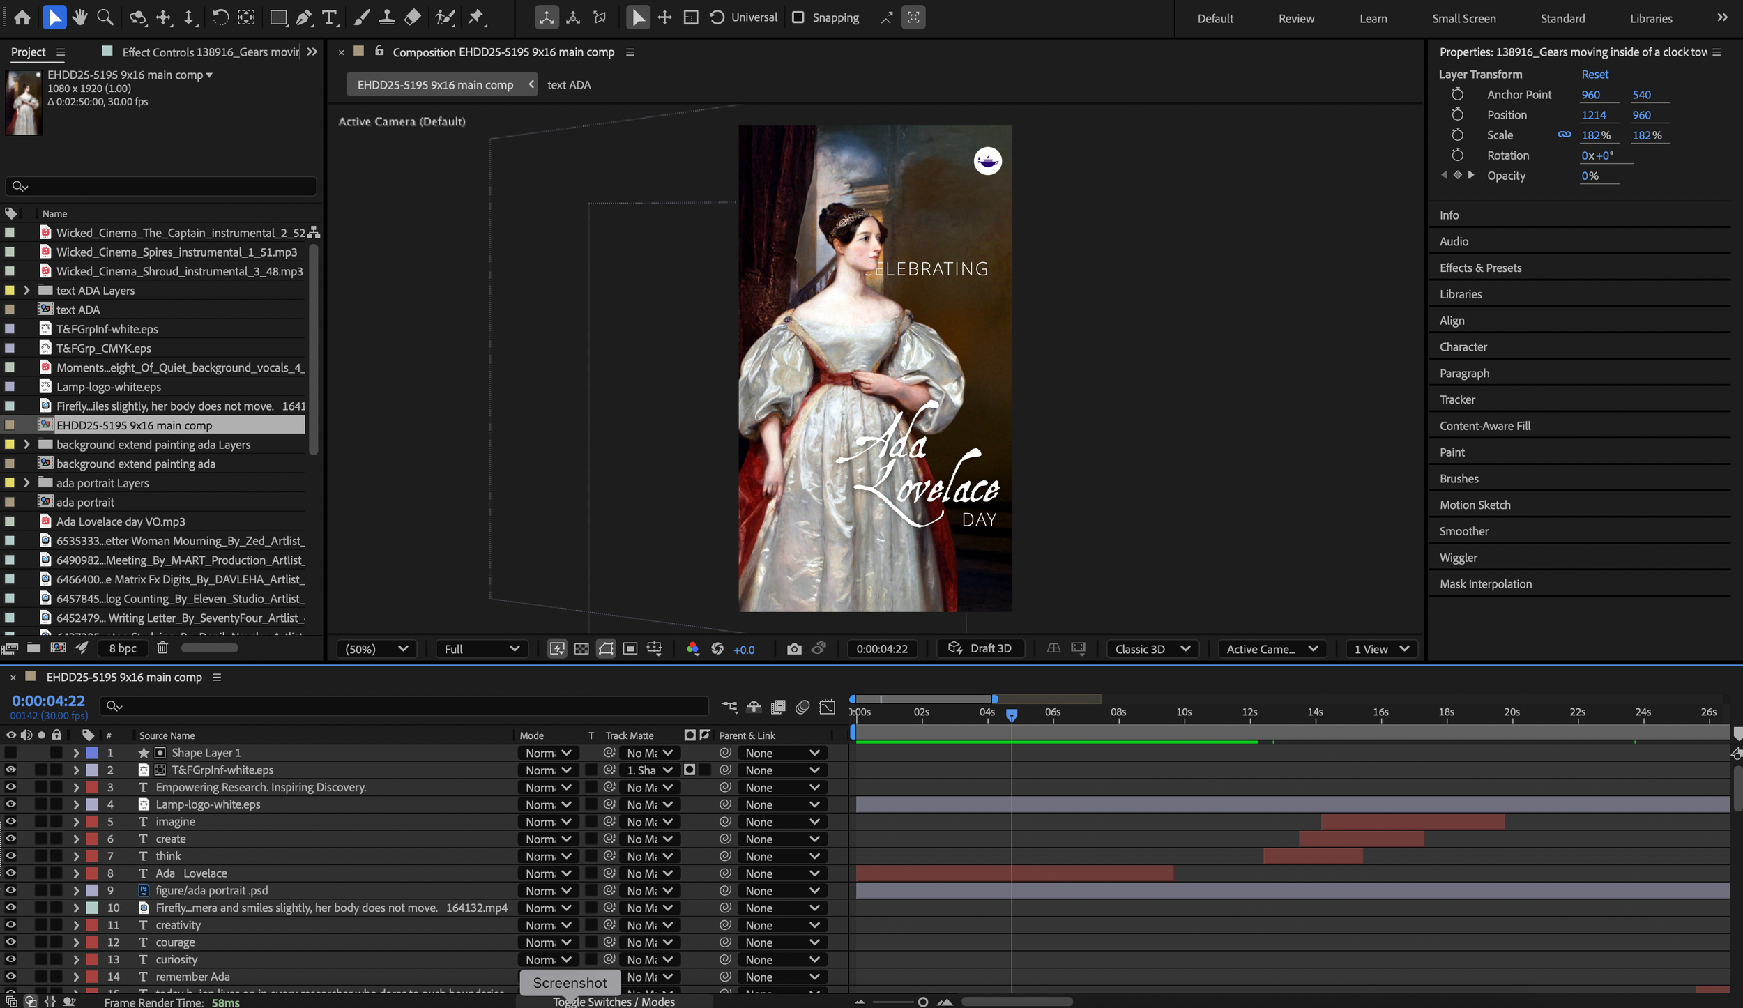
Task: Select the Puppet Pin tool
Action: [476, 17]
